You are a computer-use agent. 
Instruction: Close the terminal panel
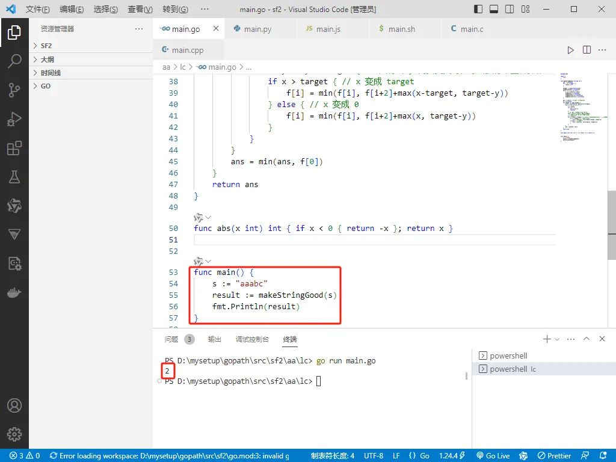(x=602, y=339)
